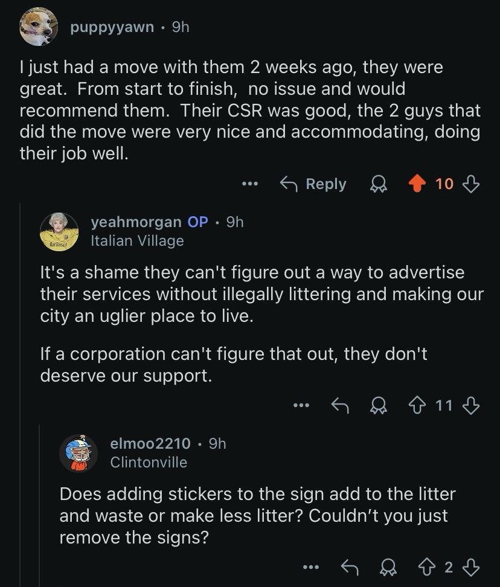
Task: Reply to elmoo2210's comment via arrow icon
Action: [x=351, y=567]
